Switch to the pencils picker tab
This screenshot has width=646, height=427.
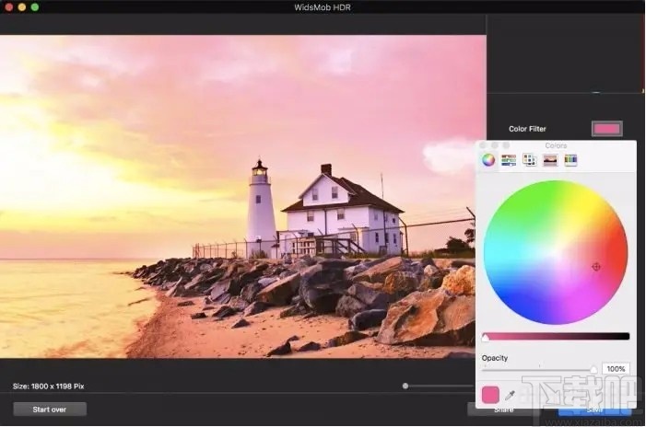(570, 159)
